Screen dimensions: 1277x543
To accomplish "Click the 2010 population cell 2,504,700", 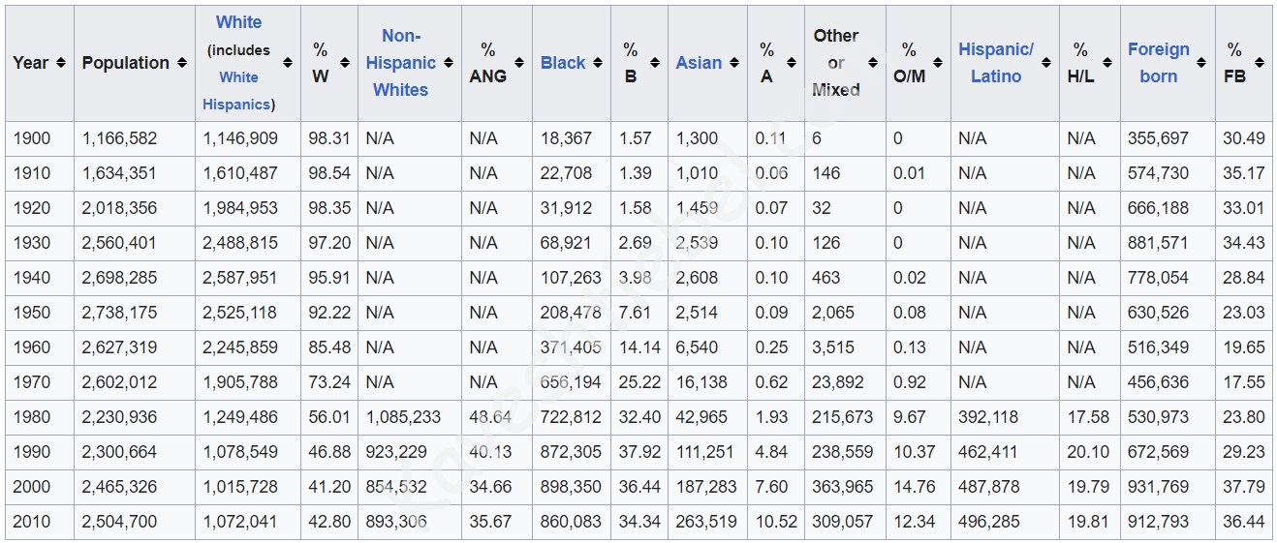I will click(119, 522).
